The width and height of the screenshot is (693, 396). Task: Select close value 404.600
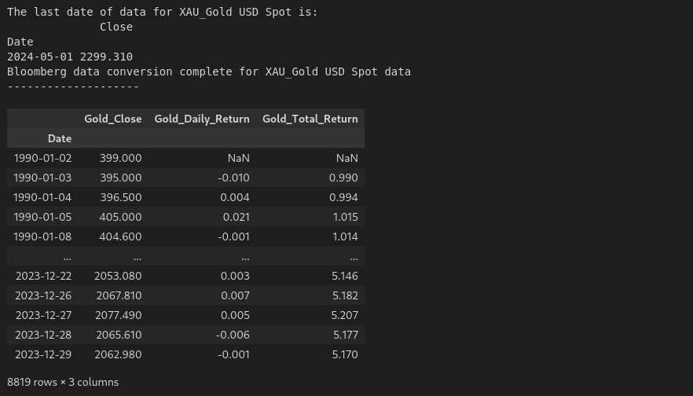coord(121,236)
